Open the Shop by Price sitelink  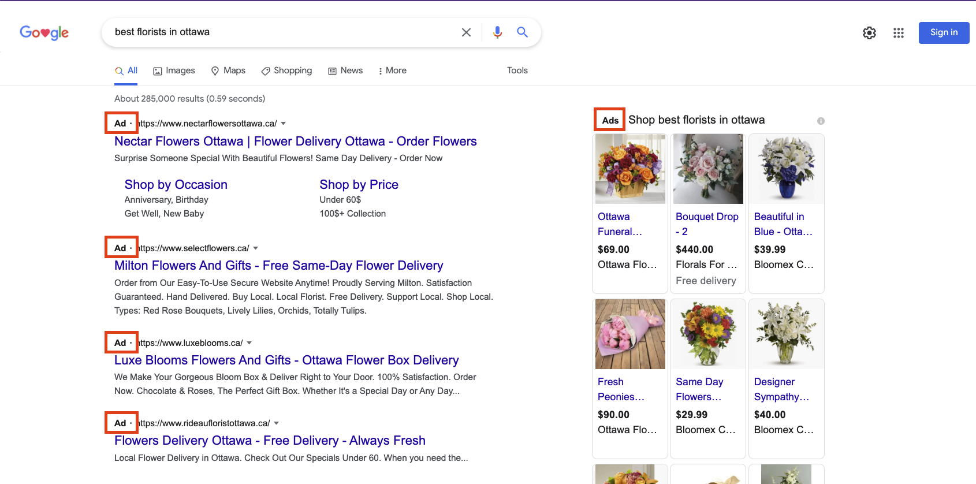click(x=359, y=185)
